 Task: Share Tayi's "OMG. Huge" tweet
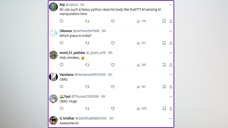[x=171, y=108]
